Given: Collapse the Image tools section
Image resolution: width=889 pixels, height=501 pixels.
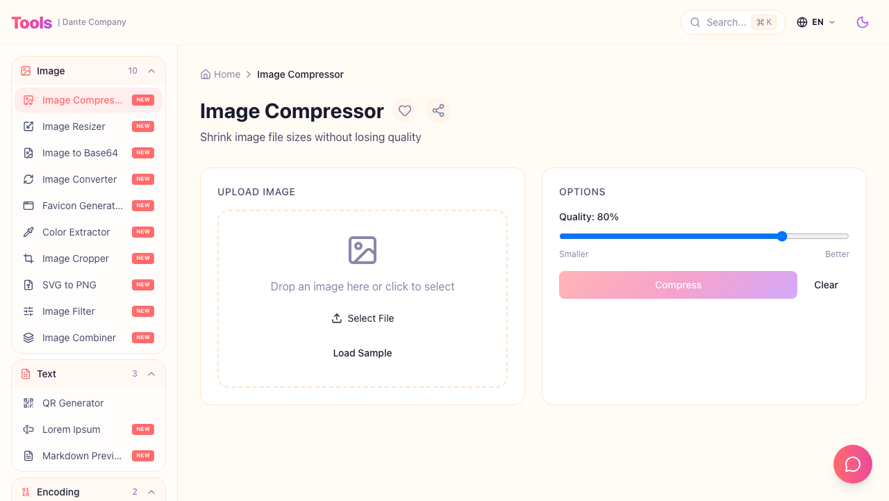Looking at the screenshot, I should 151,71.
